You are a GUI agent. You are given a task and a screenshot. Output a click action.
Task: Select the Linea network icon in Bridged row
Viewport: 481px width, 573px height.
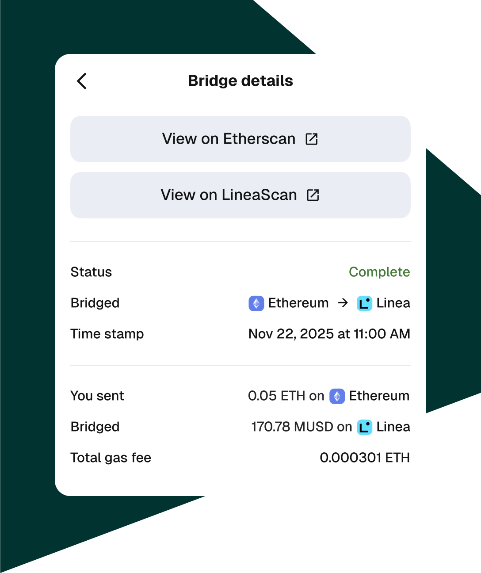pos(364,303)
